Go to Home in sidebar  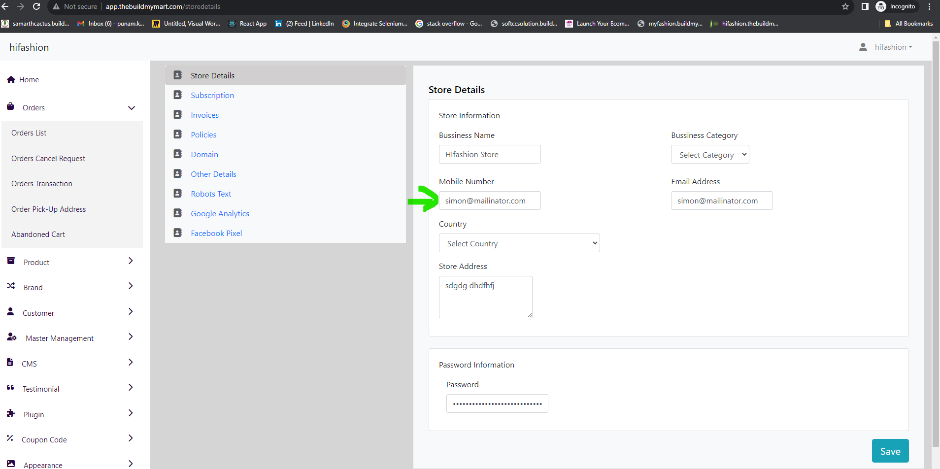29,80
